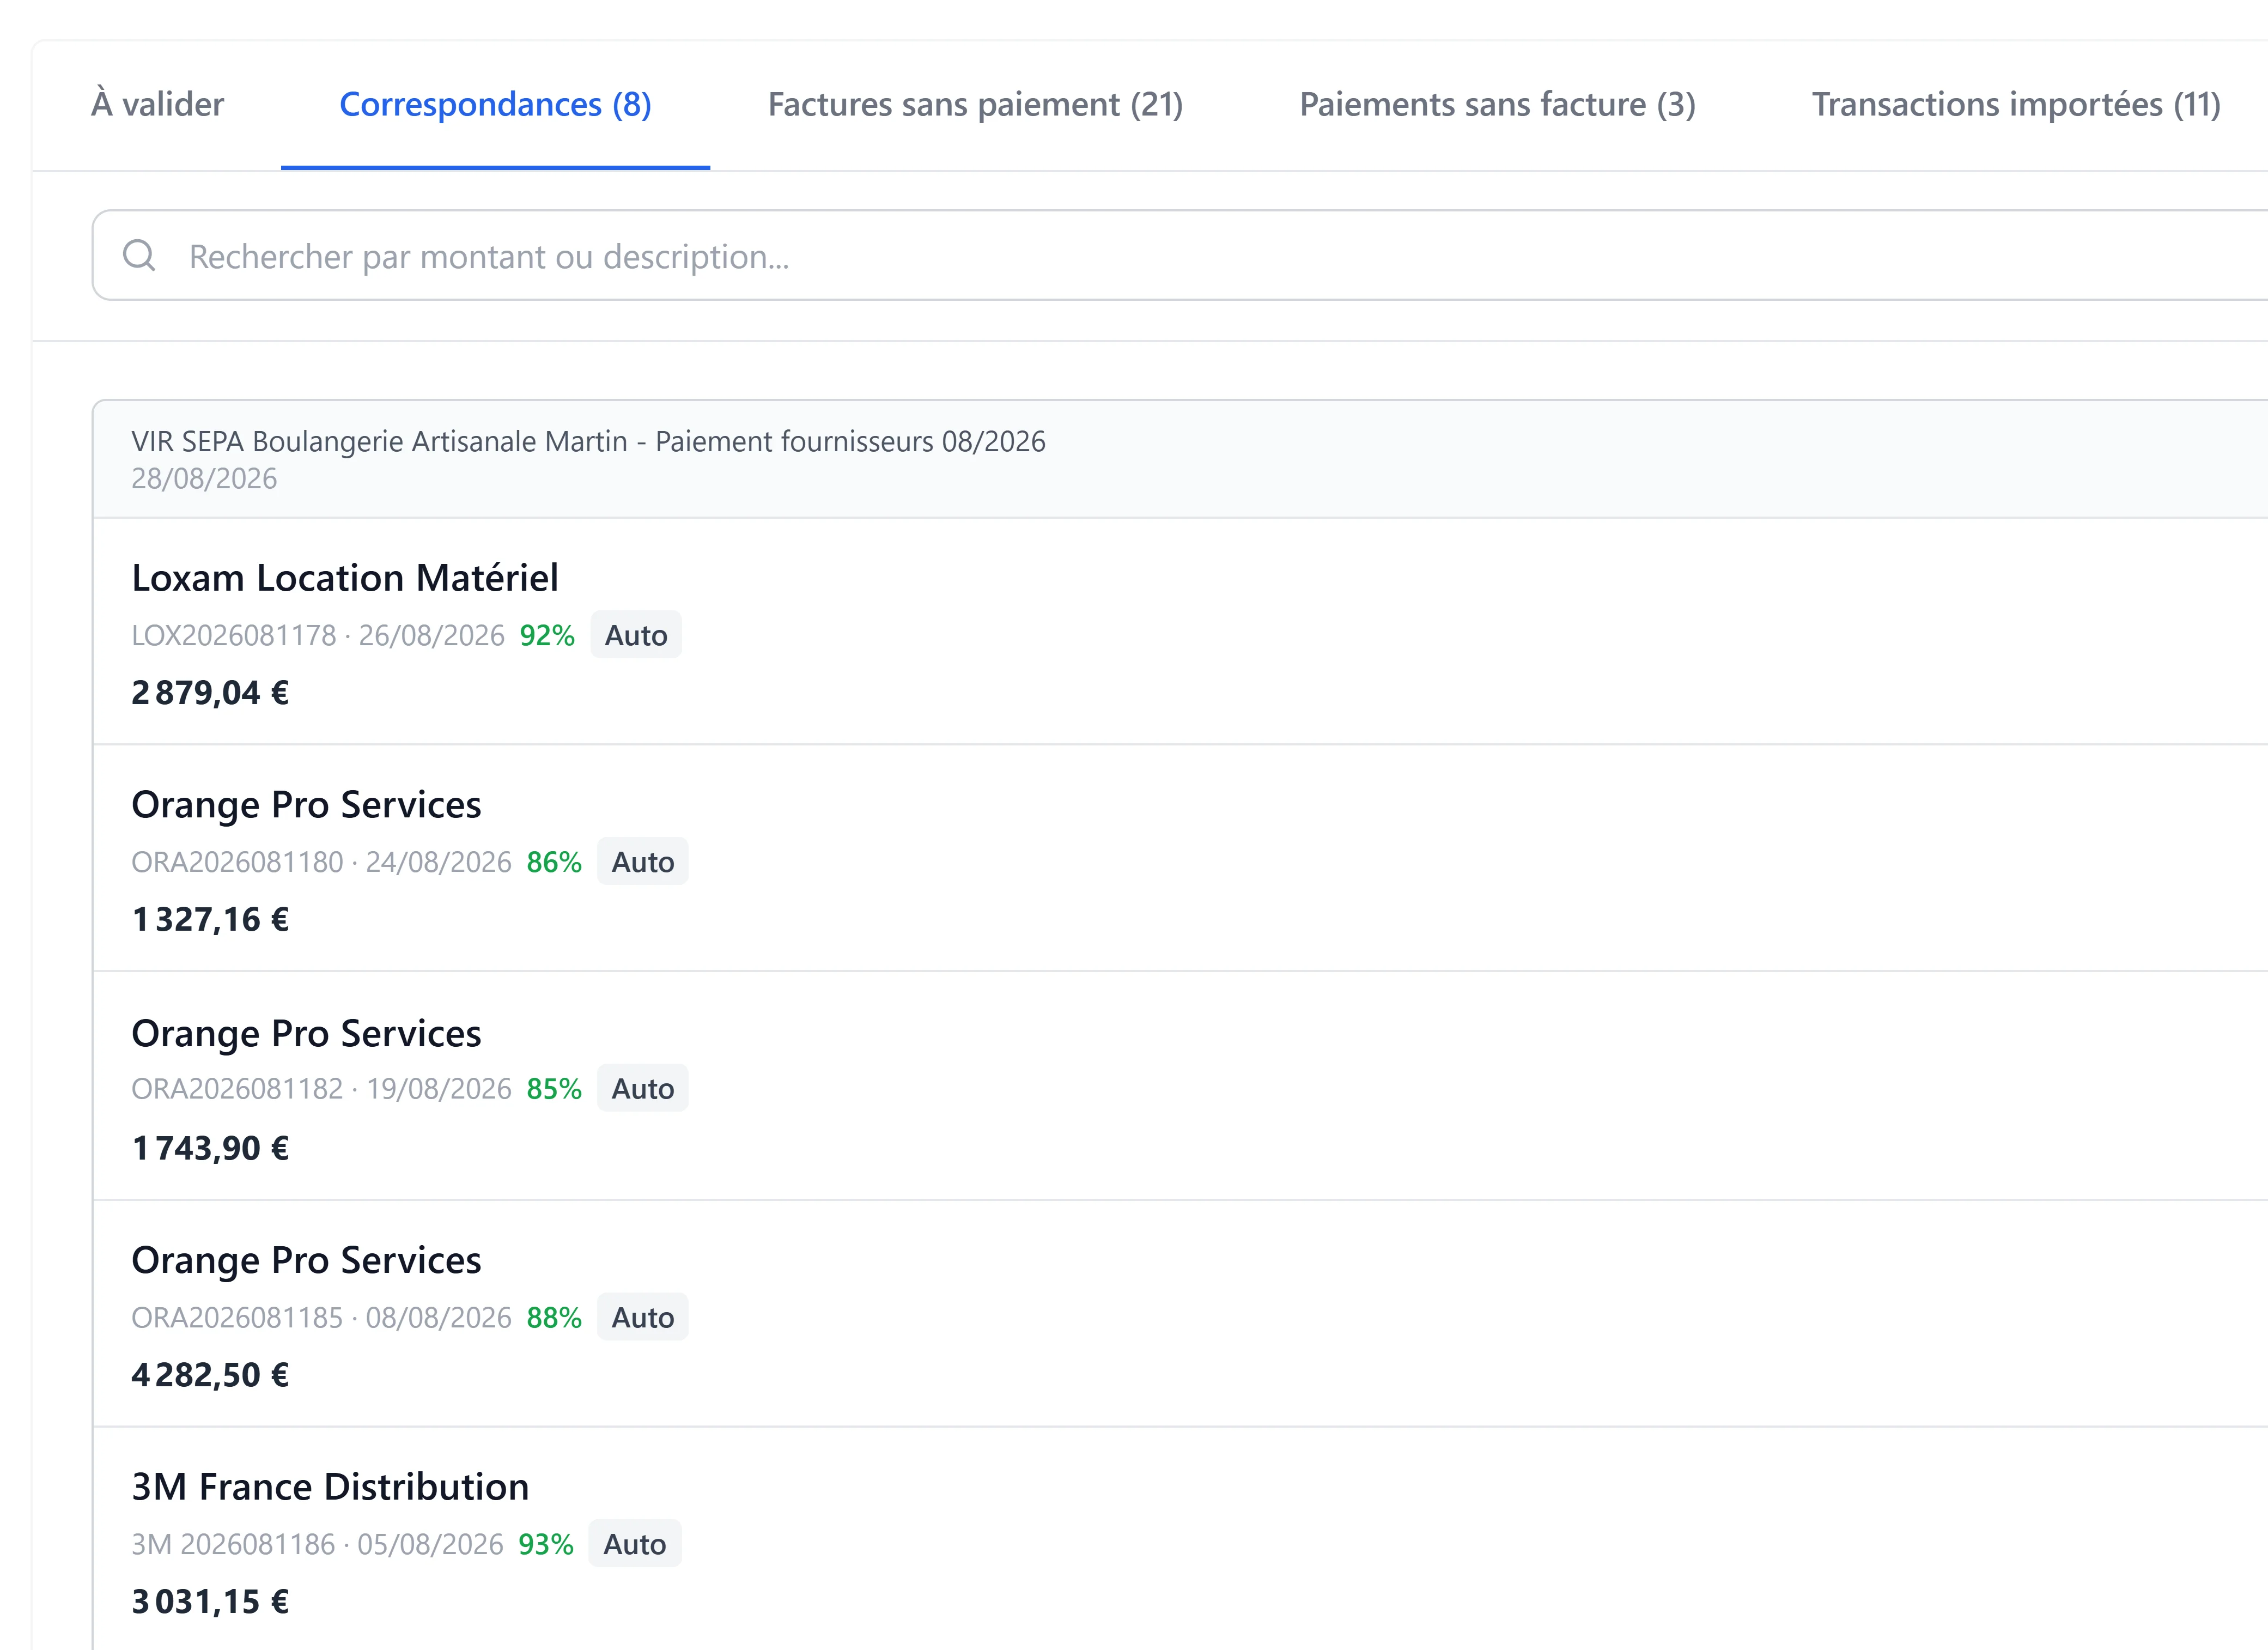Click invoice reference LOX2026081178
Screen dimensions: 2268x1650
234,635
